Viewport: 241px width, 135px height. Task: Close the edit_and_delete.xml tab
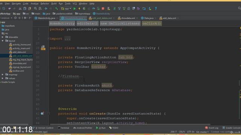pos(114,18)
